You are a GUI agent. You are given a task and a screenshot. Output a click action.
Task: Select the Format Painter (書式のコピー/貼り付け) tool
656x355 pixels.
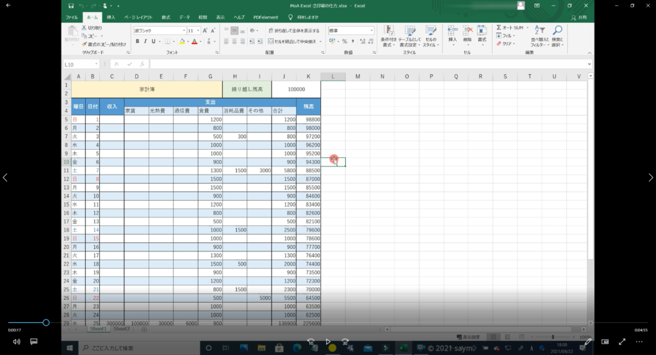click(x=84, y=44)
